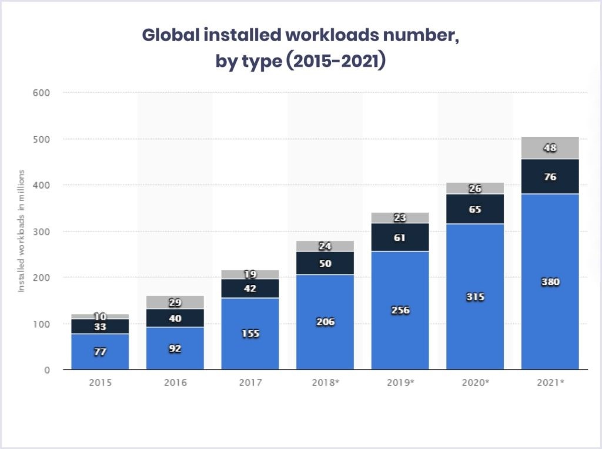Select the dark 2015 bar segment labeled 33
602x449 pixels.
tap(100, 327)
